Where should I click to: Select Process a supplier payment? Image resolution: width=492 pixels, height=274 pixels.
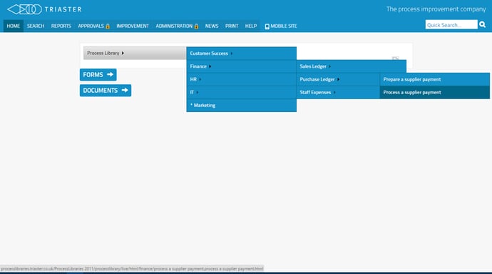click(x=434, y=92)
